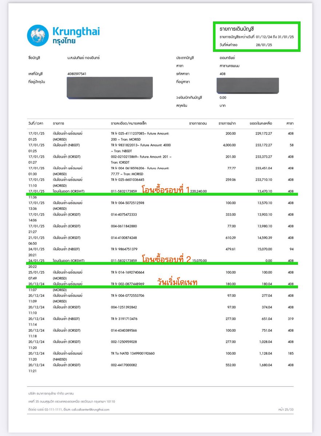Screen dimensions: 321x436
Task: Select branch code '319'
Action: coord(290,319)
